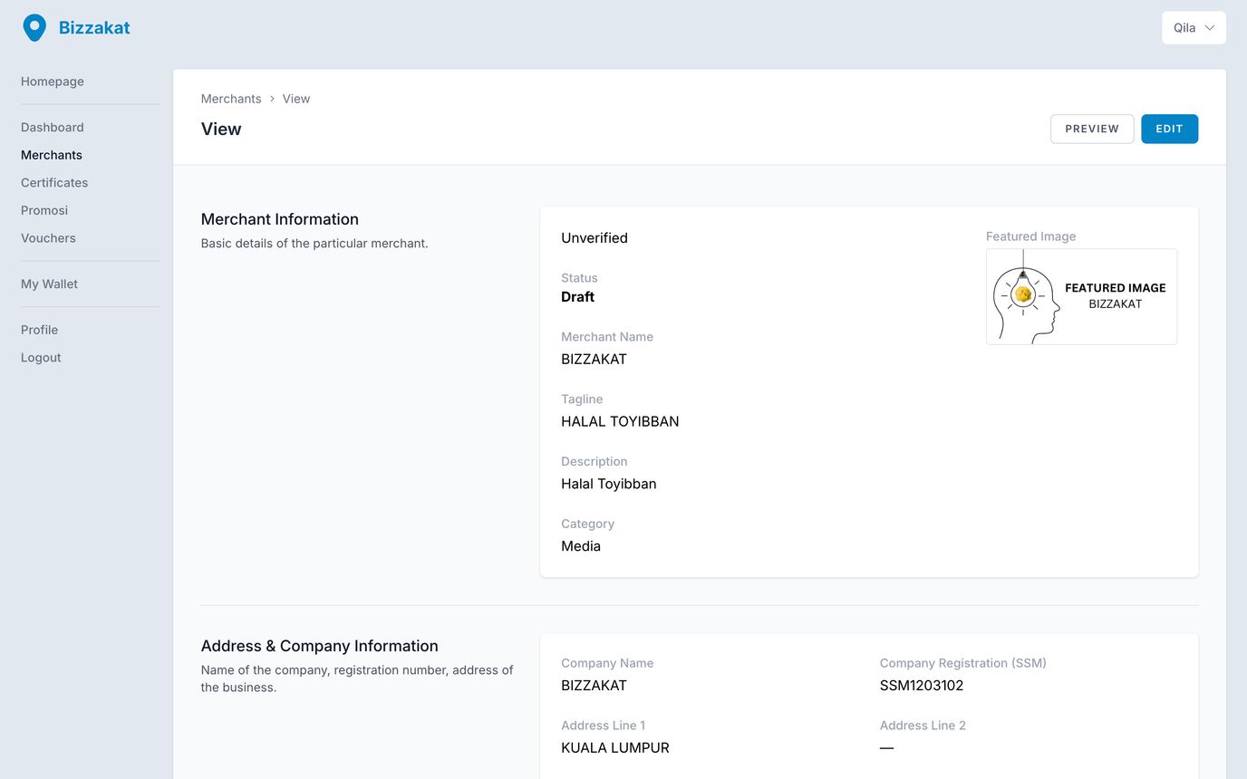Click the Merchants breadcrumb link

[x=231, y=99]
